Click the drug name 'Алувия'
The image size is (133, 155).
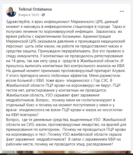click(x=119, y=71)
